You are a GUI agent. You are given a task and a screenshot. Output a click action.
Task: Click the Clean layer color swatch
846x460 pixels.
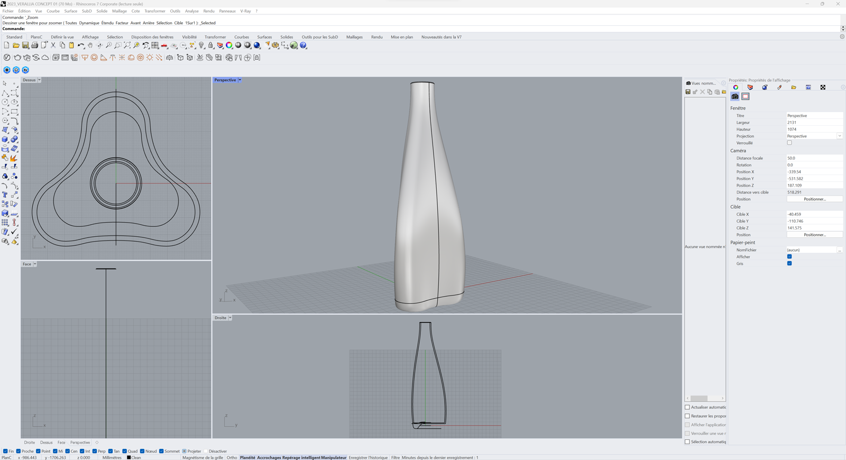128,457
